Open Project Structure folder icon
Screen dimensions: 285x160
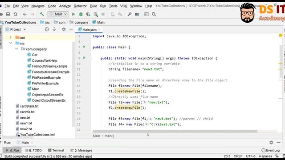pos(137,14)
